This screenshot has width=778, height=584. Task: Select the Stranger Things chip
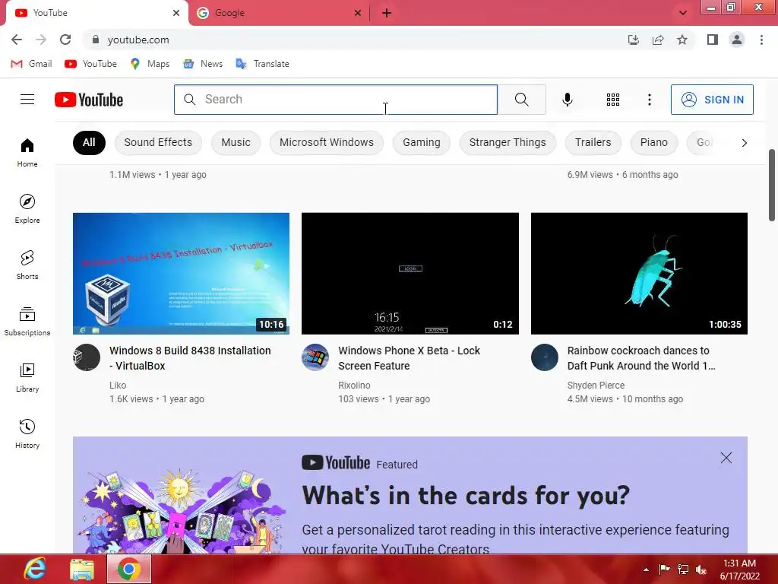pos(508,142)
